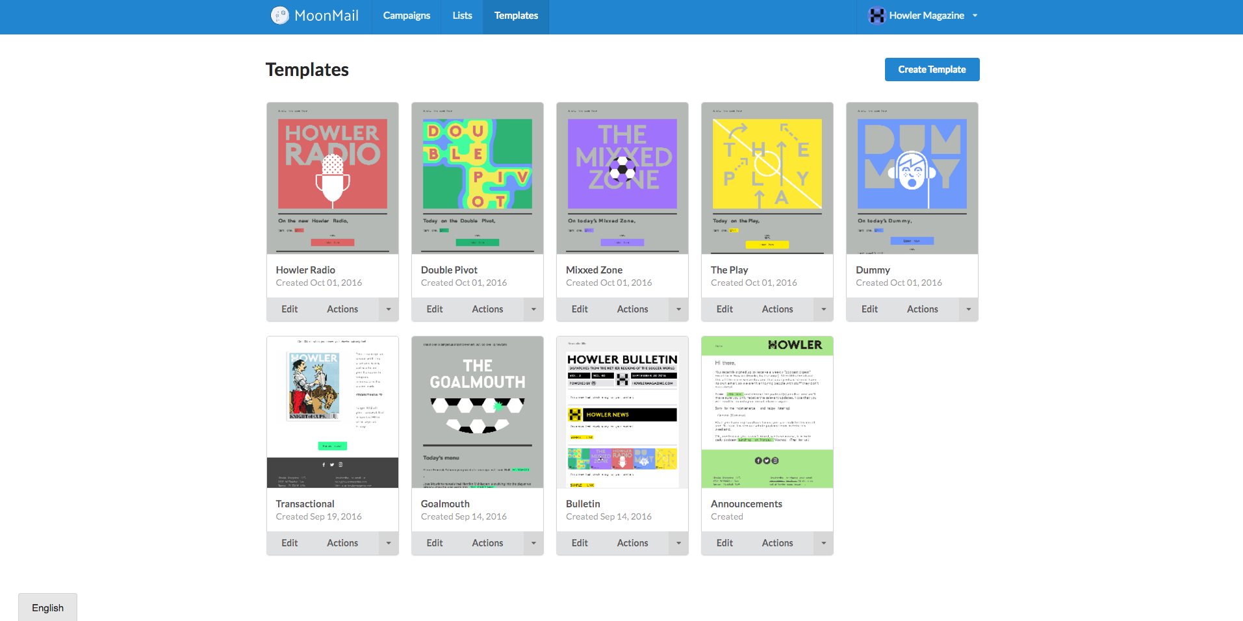This screenshot has height=621, width=1243.
Task: Click Actions for Howler Radio
Action: (342, 309)
